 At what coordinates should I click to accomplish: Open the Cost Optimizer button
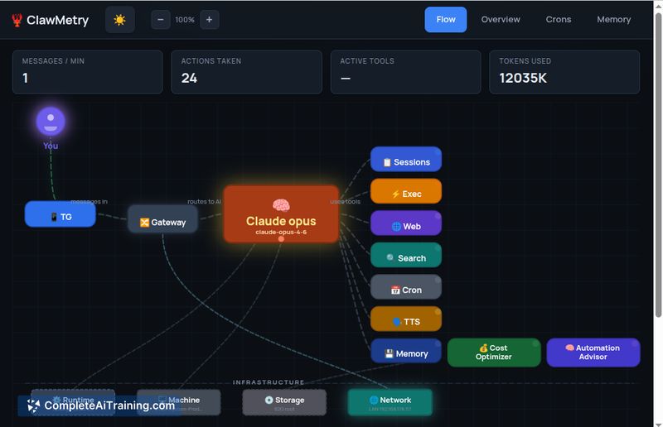point(493,353)
